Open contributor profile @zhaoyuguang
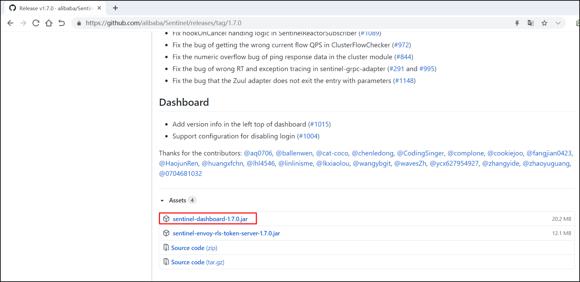The height and width of the screenshot is (282, 580). [546, 164]
